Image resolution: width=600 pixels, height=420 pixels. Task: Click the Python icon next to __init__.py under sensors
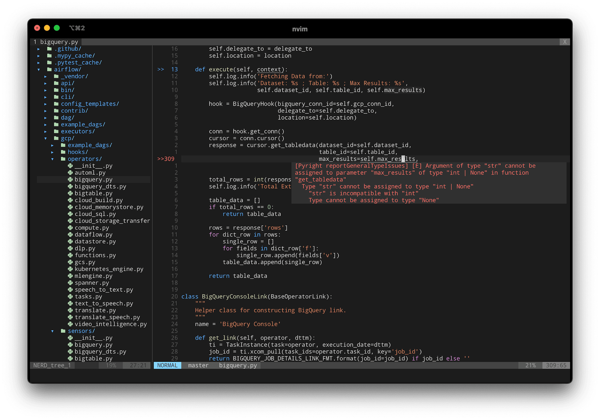pos(70,338)
